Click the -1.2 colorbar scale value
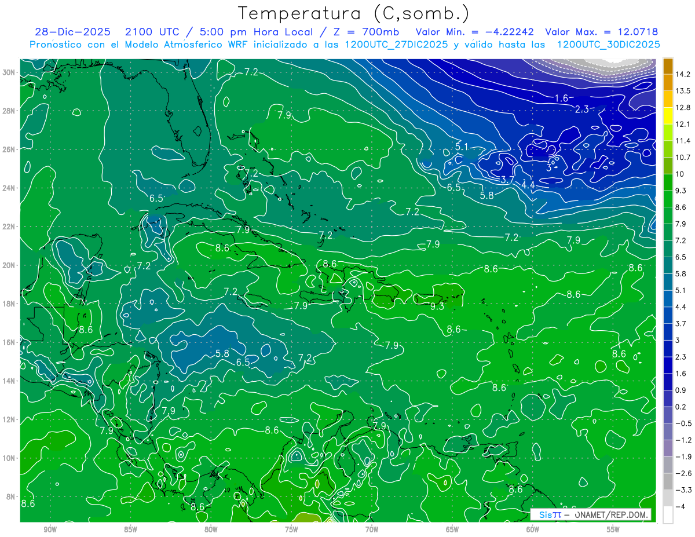This screenshot has height=537, width=695. (683, 440)
